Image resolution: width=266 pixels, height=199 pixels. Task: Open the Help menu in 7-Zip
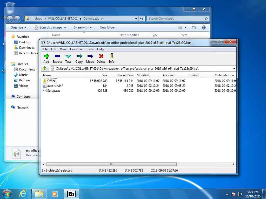100,49
